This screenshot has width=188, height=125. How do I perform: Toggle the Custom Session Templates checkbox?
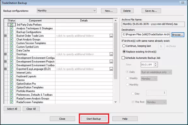[11, 43]
